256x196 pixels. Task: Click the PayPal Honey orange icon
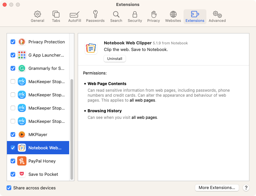(x=22, y=161)
